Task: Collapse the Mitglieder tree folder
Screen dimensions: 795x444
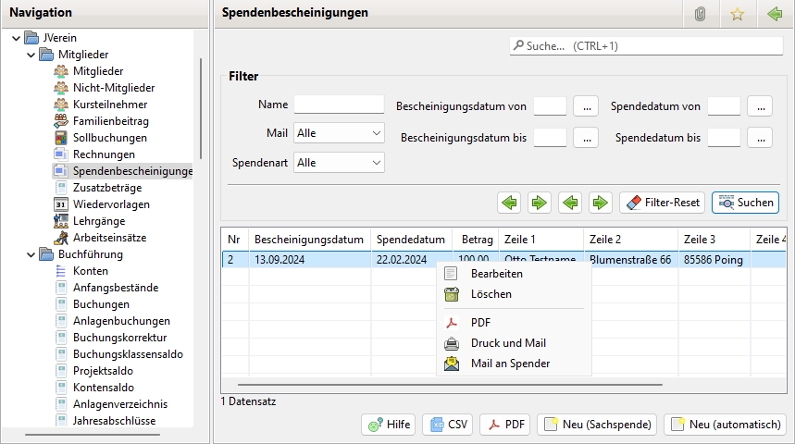Action: (x=31, y=55)
